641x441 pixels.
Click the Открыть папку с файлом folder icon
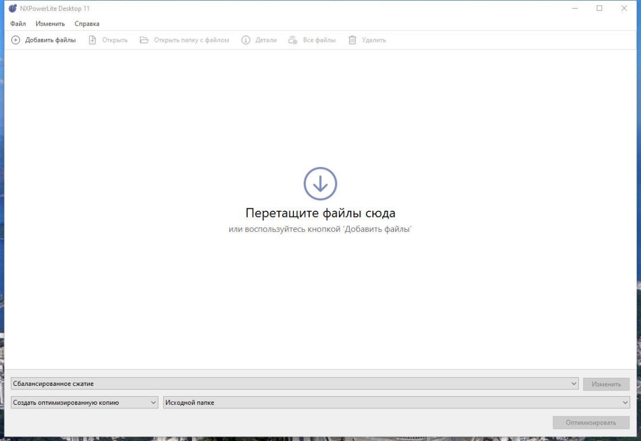click(144, 40)
